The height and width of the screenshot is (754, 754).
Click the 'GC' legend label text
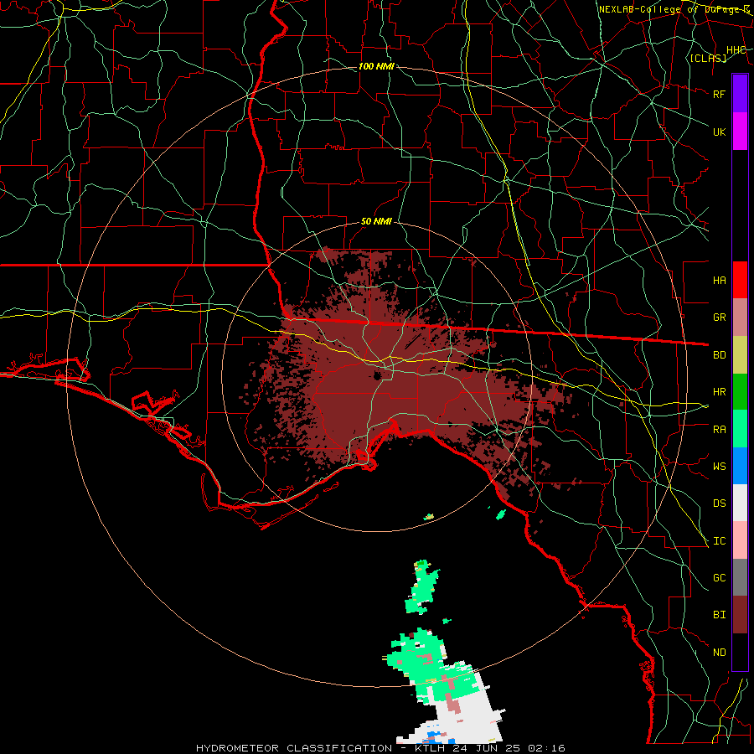[719, 578]
